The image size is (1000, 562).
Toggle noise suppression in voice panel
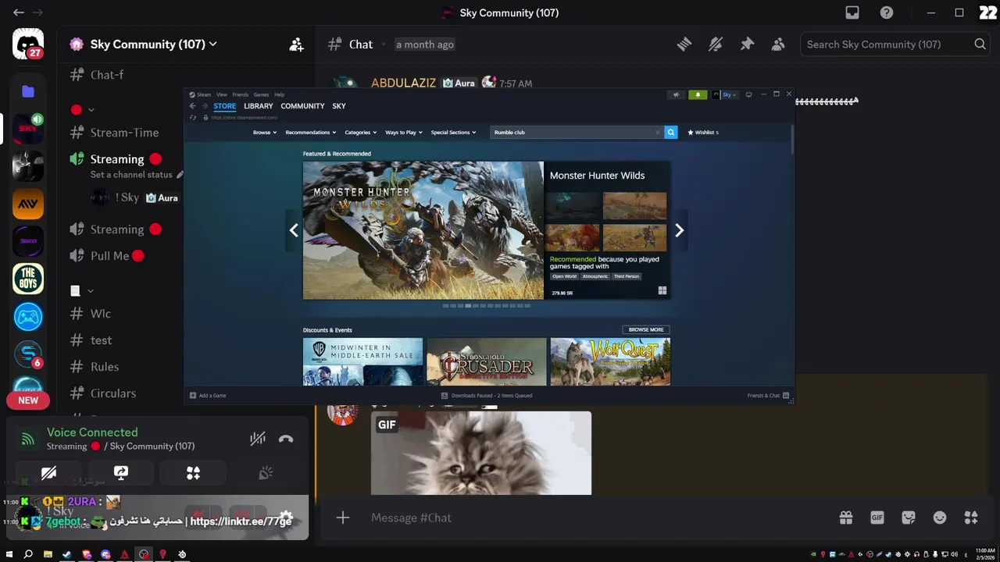257,439
